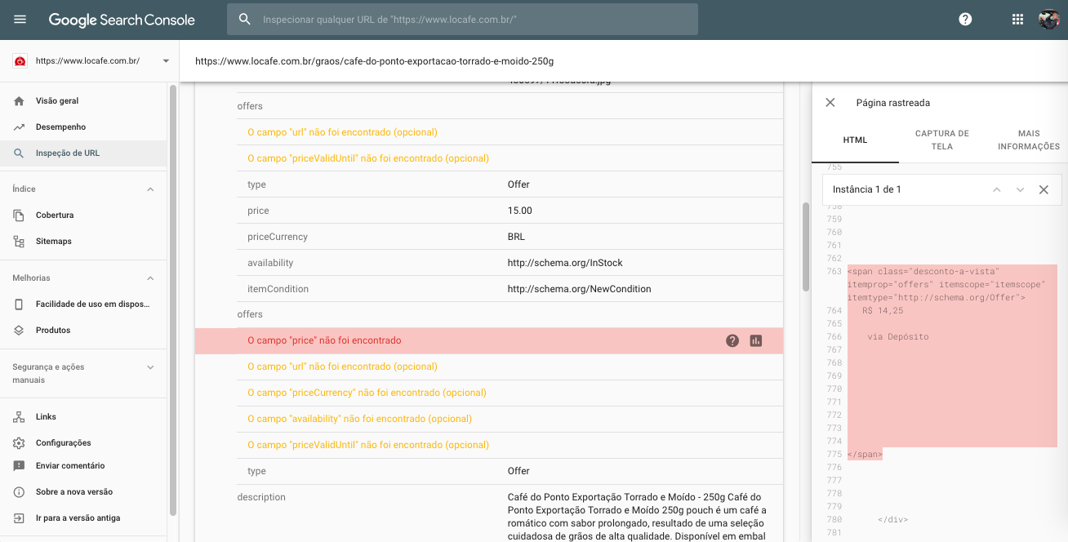1068x542 pixels.
Task: Click the closing </span> tag in HTML
Action: pyautogui.click(x=865, y=455)
